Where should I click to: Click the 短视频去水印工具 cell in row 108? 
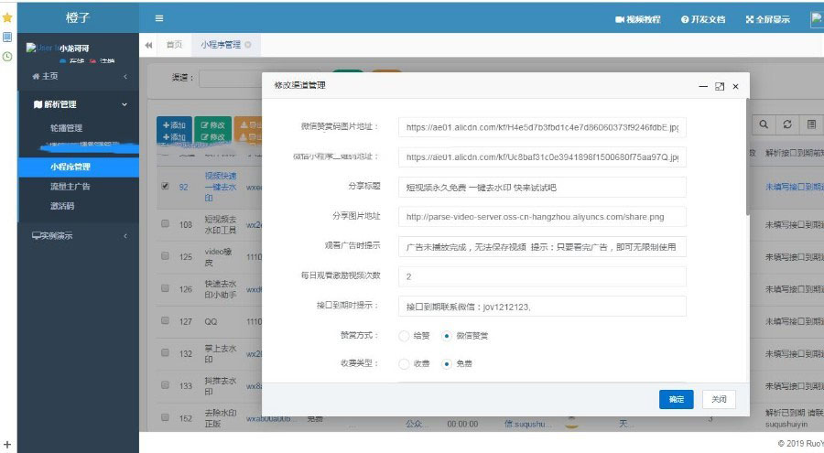click(221, 224)
